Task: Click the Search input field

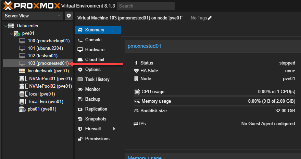Action: tap(146, 6)
